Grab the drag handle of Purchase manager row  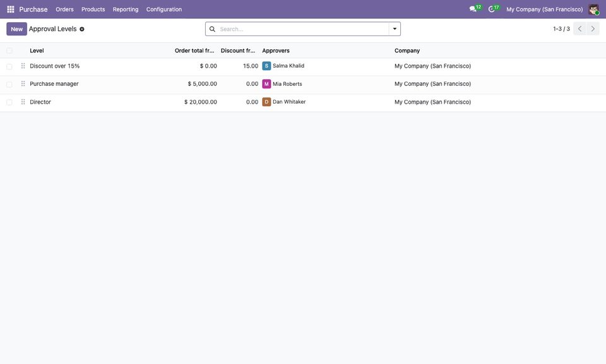23,84
